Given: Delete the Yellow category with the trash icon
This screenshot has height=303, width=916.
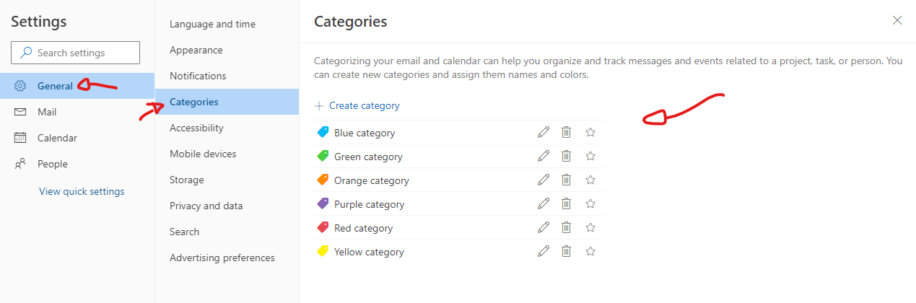Looking at the screenshot, I should pyautogui.click(x=567, y=251).
